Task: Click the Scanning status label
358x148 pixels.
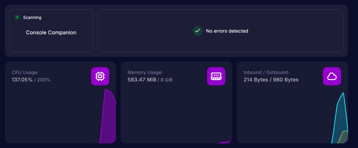Action: pos(32,17)
